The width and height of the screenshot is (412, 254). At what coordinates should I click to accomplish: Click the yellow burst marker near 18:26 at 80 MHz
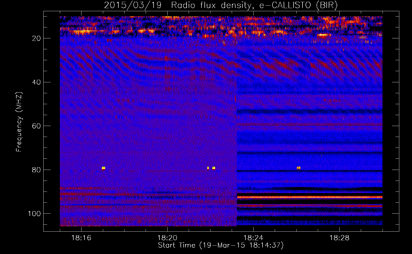[x=299, y=168]
